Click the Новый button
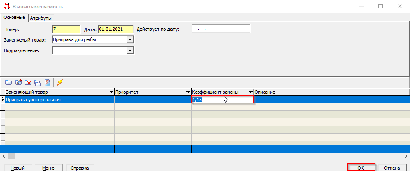Image resolution: width=410 pixels, height=171 pixels. pyautogui.click(x=17, y=168)
